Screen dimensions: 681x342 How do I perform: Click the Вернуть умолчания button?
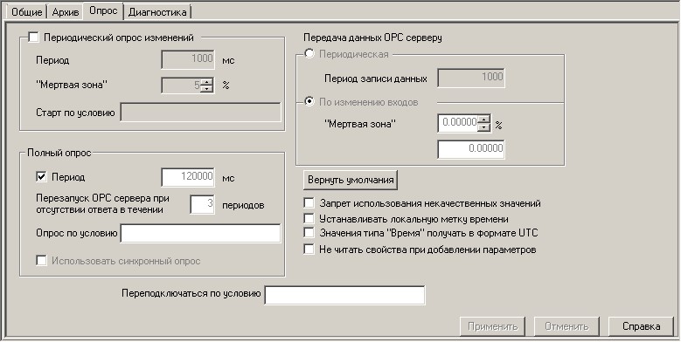[x=351, y=180]
